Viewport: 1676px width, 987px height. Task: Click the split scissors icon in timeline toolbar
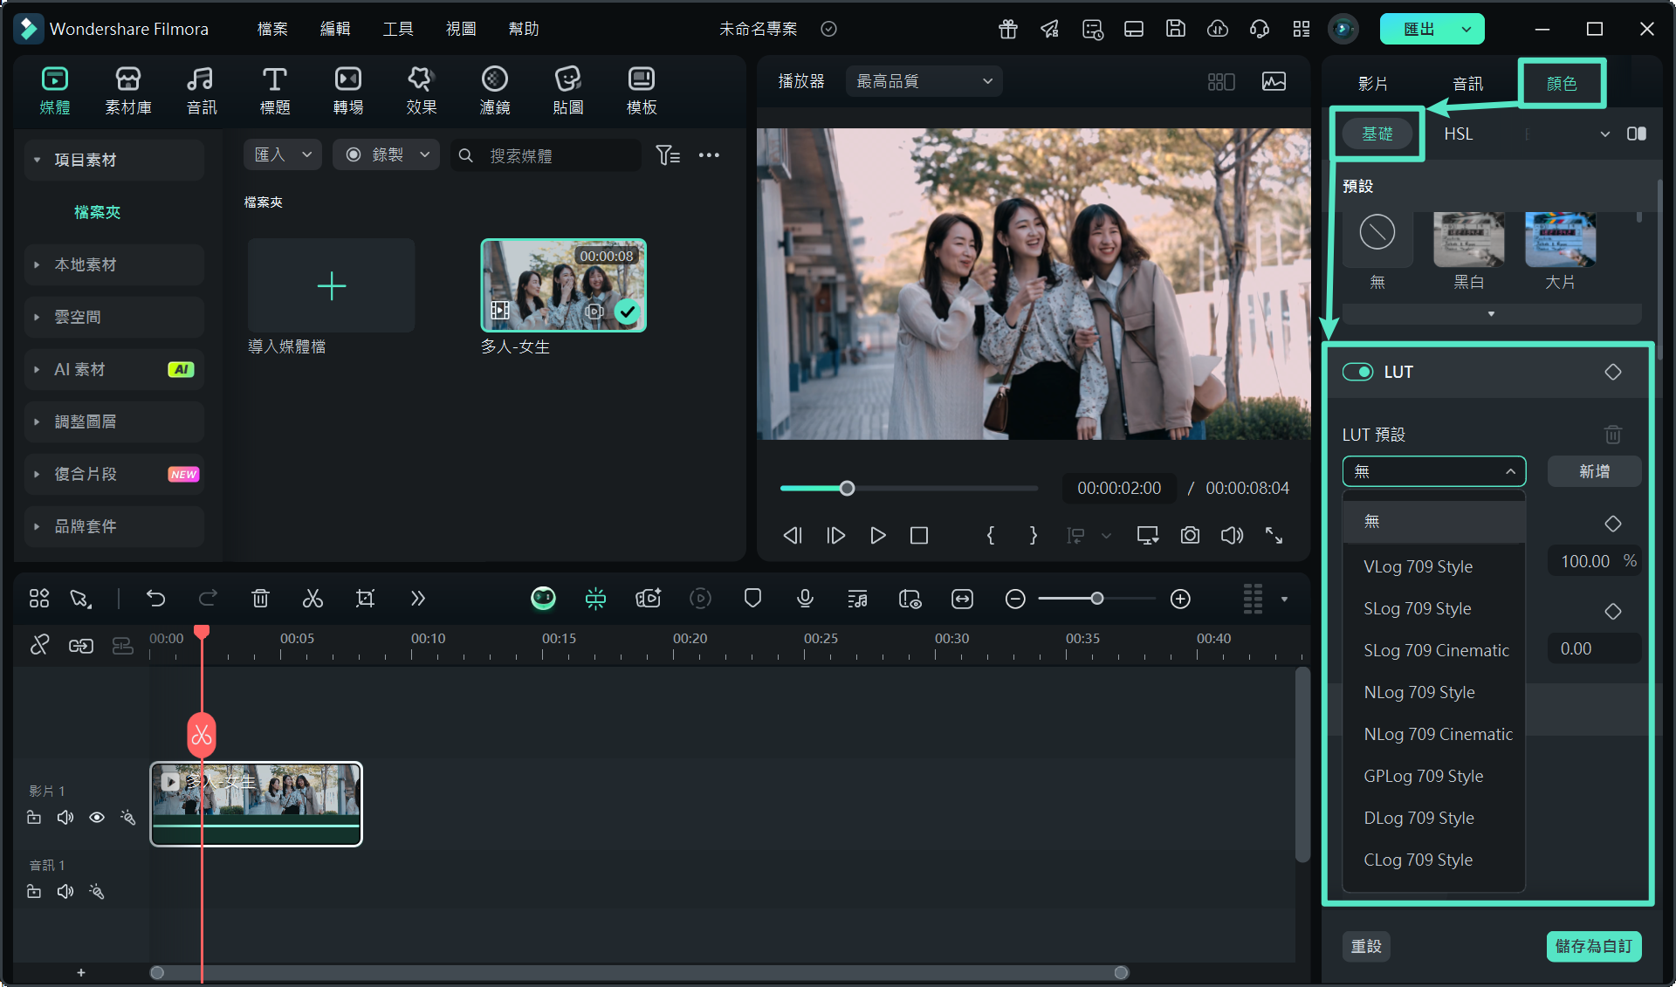(x=313, y=599)
